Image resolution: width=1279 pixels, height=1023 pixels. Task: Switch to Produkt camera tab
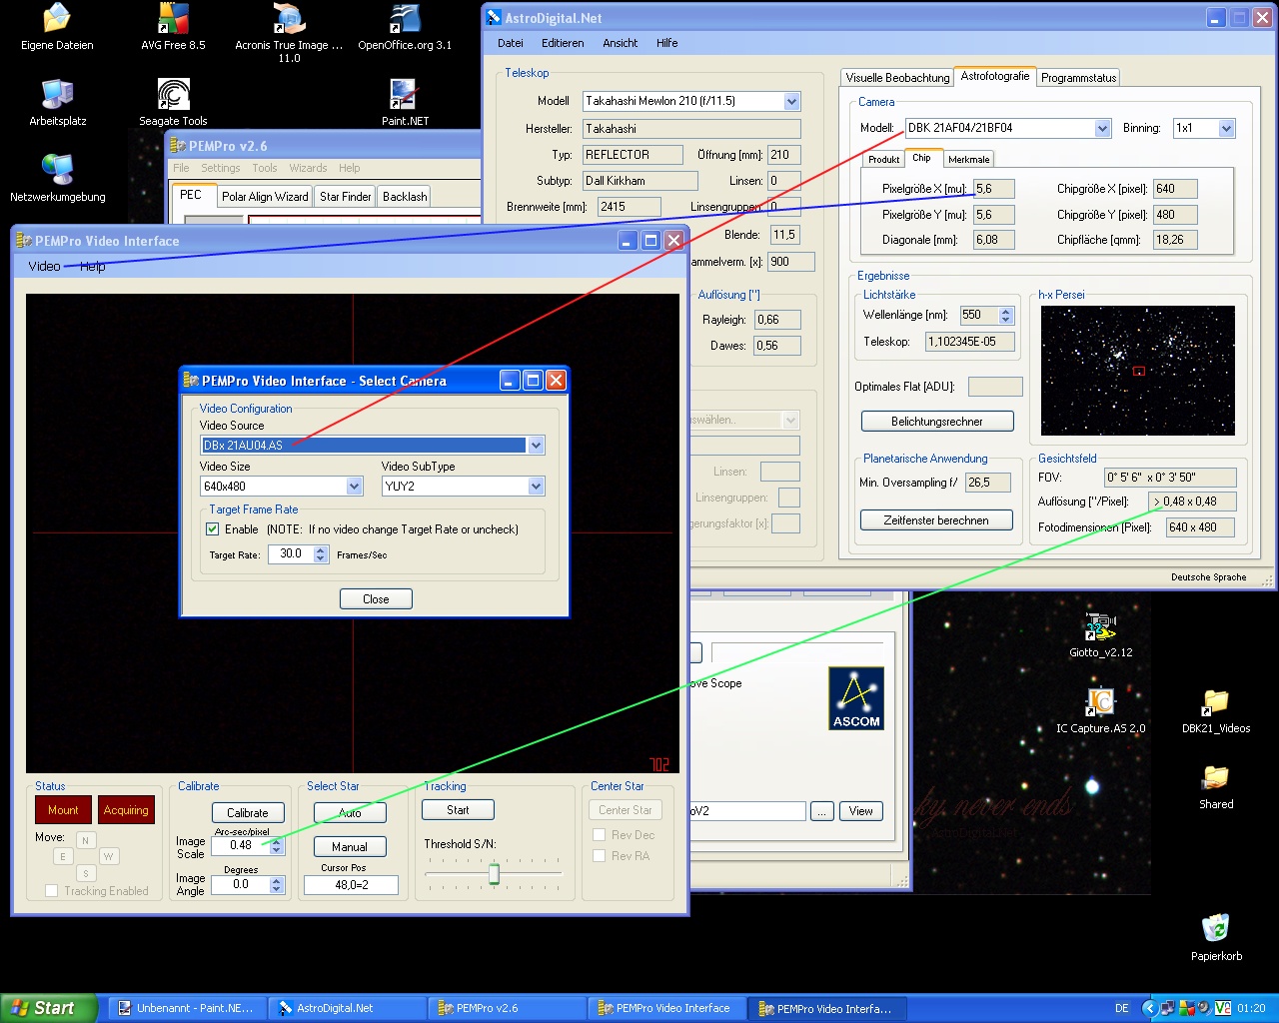(x=884, y=159)
